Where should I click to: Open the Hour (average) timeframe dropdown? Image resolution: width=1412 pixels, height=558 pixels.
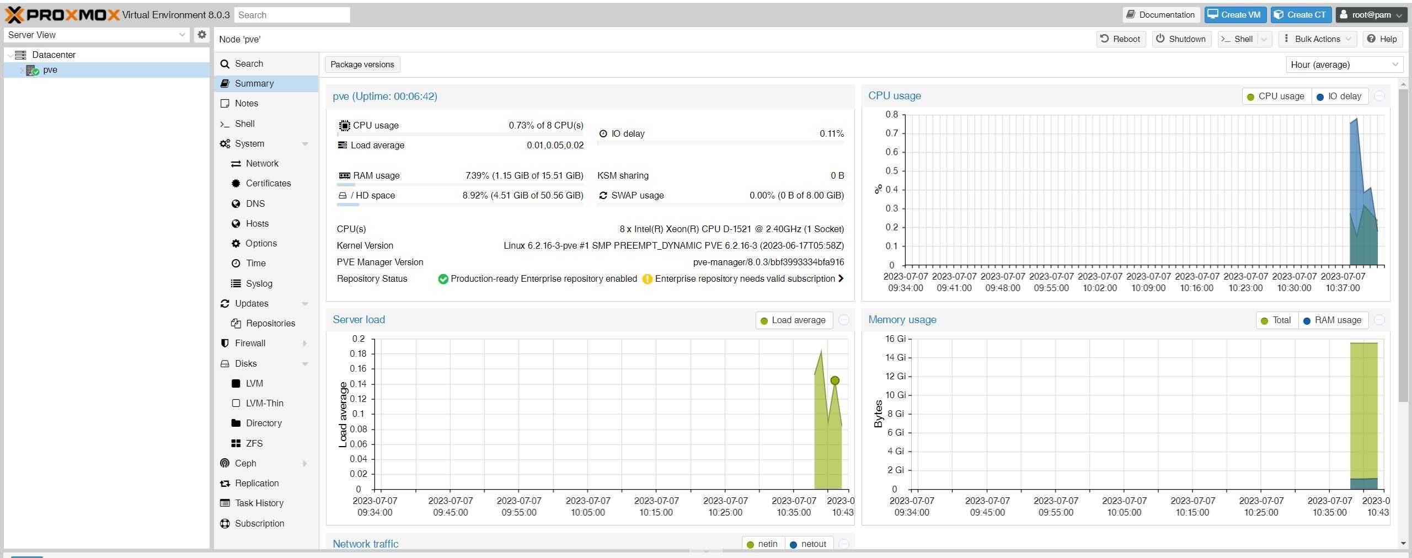point(1395,65)
